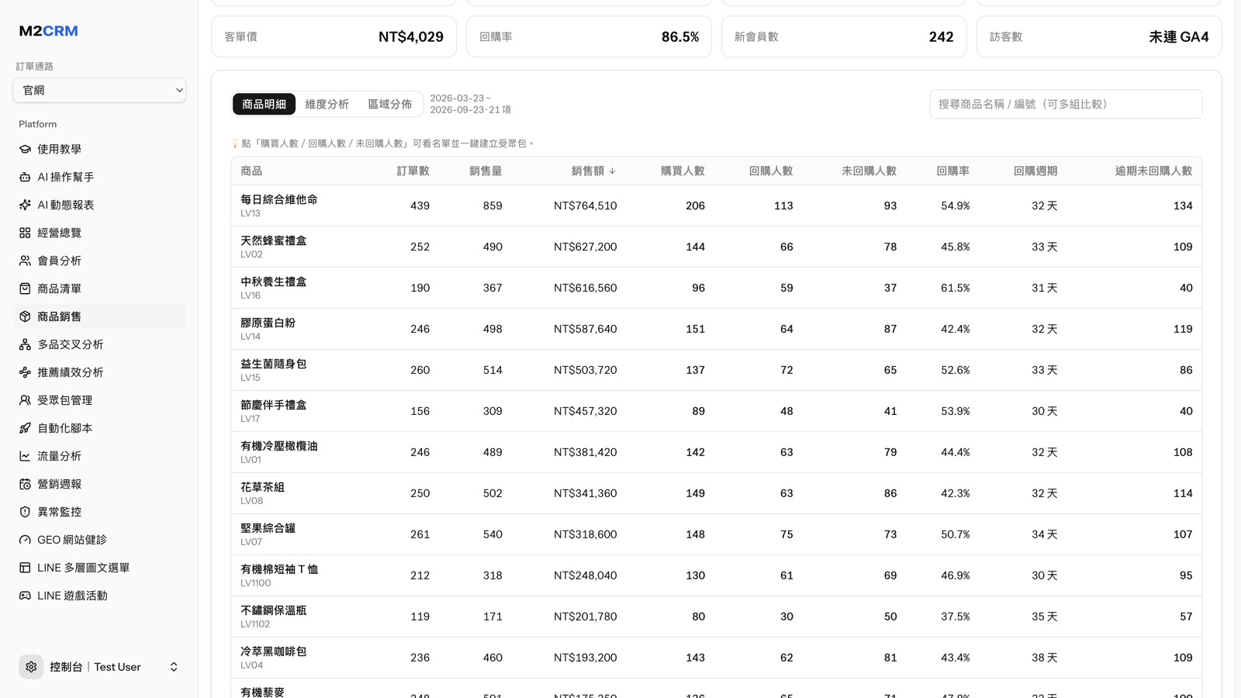Click the 商品清單 shopping bag icon
1241x698 pixels.
click(x=25, y=289)
